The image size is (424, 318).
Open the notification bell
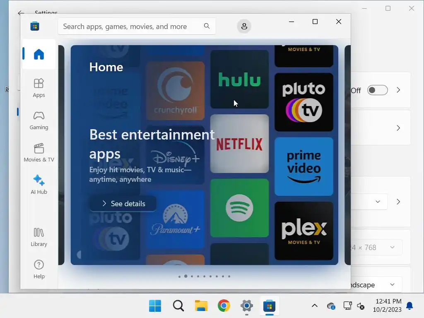(410, 306)
